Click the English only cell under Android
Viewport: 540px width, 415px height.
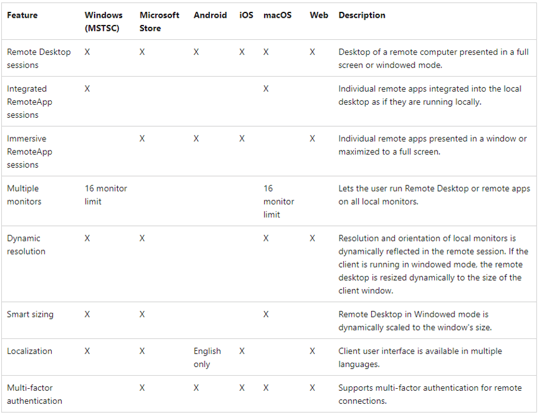(207, 357)
